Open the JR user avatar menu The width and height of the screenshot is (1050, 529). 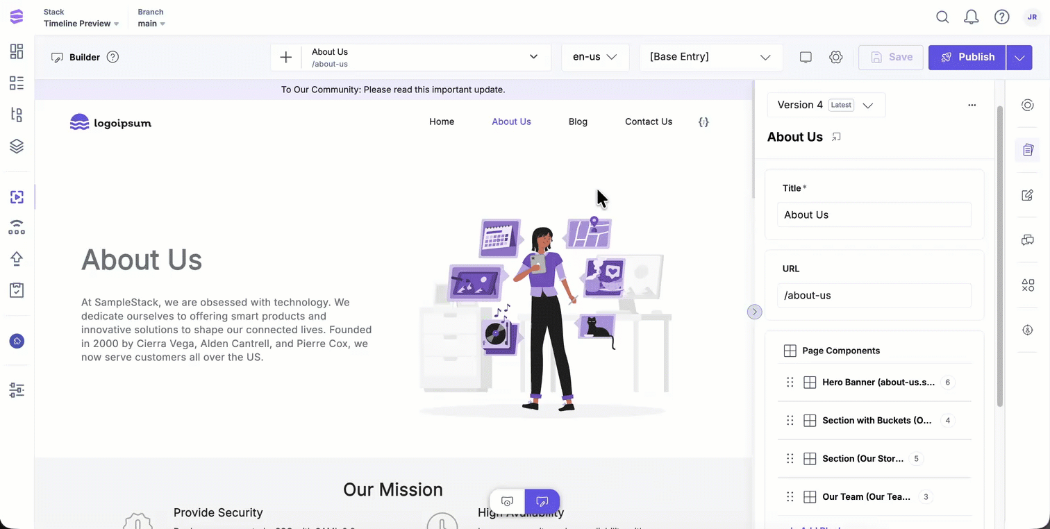1031,17
